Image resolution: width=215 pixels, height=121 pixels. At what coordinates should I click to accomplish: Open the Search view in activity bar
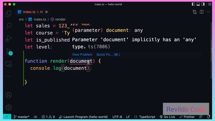pos(8,26)
